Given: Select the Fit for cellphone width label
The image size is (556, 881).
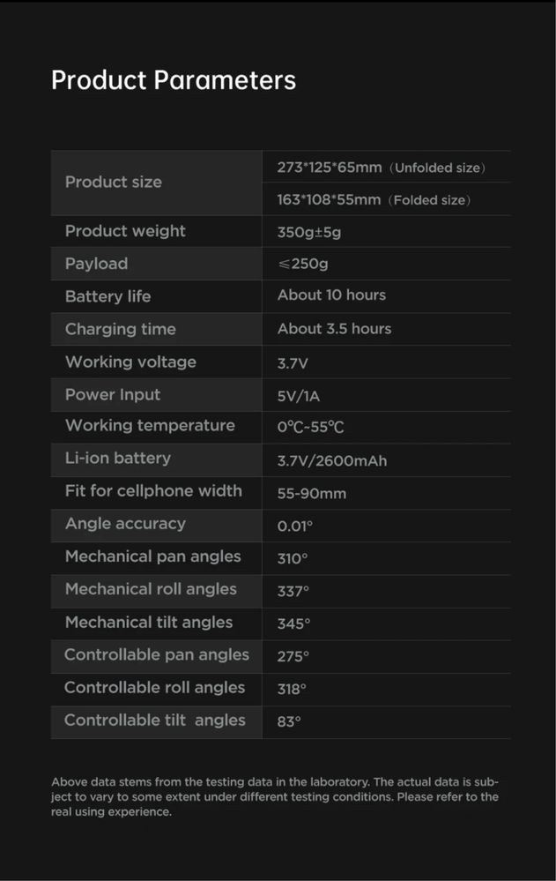Looking at the screenshot, I should (153, 490).
